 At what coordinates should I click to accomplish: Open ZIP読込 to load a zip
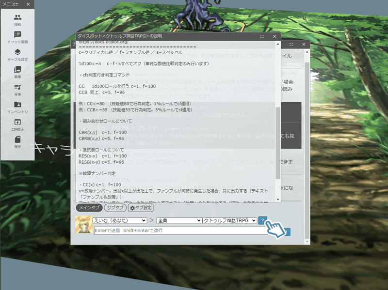point(17,124)
